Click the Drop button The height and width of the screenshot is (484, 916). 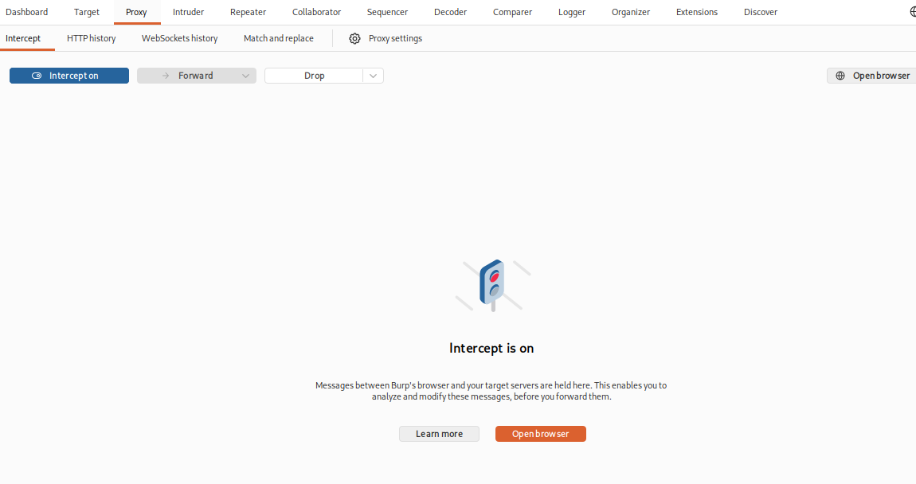tap(314, 76)
